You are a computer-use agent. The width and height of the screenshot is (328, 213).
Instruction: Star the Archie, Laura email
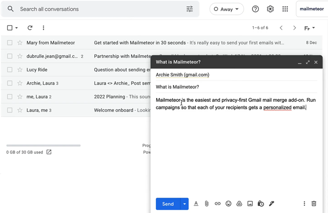(x=20, y=83)
